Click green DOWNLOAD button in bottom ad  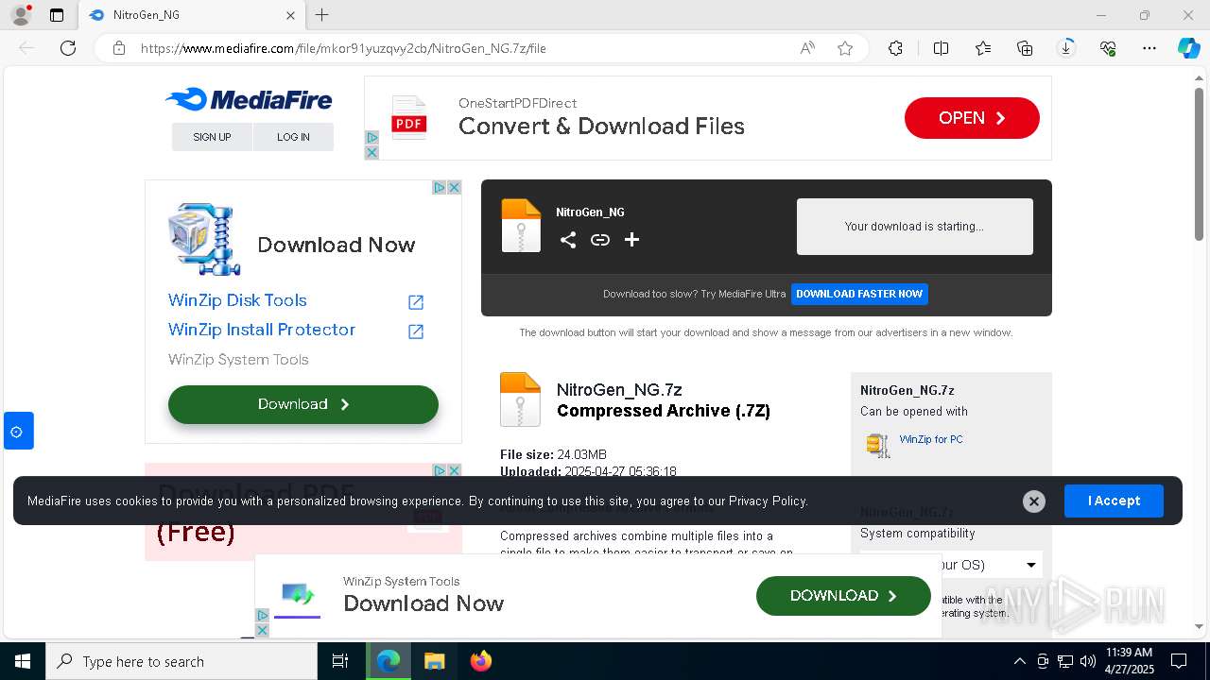tap(843, 596)
